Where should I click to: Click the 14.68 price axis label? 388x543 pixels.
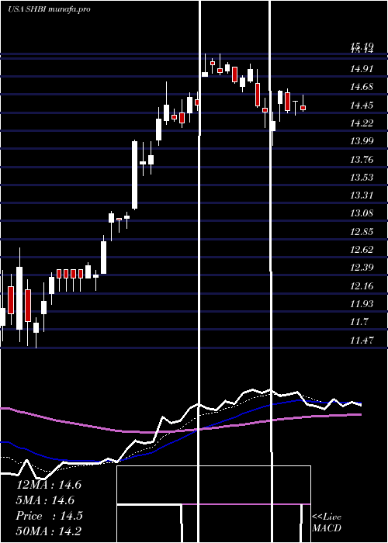[x=362, y=87]
